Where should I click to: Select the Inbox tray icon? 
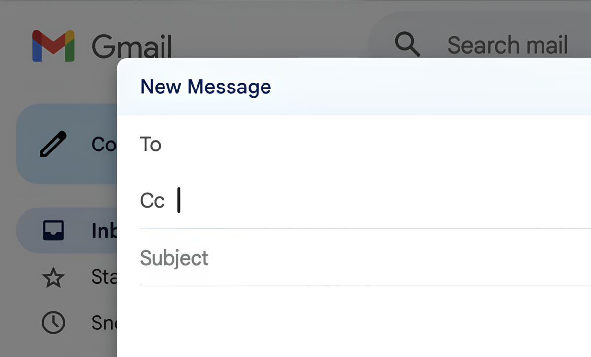point(53,231)
